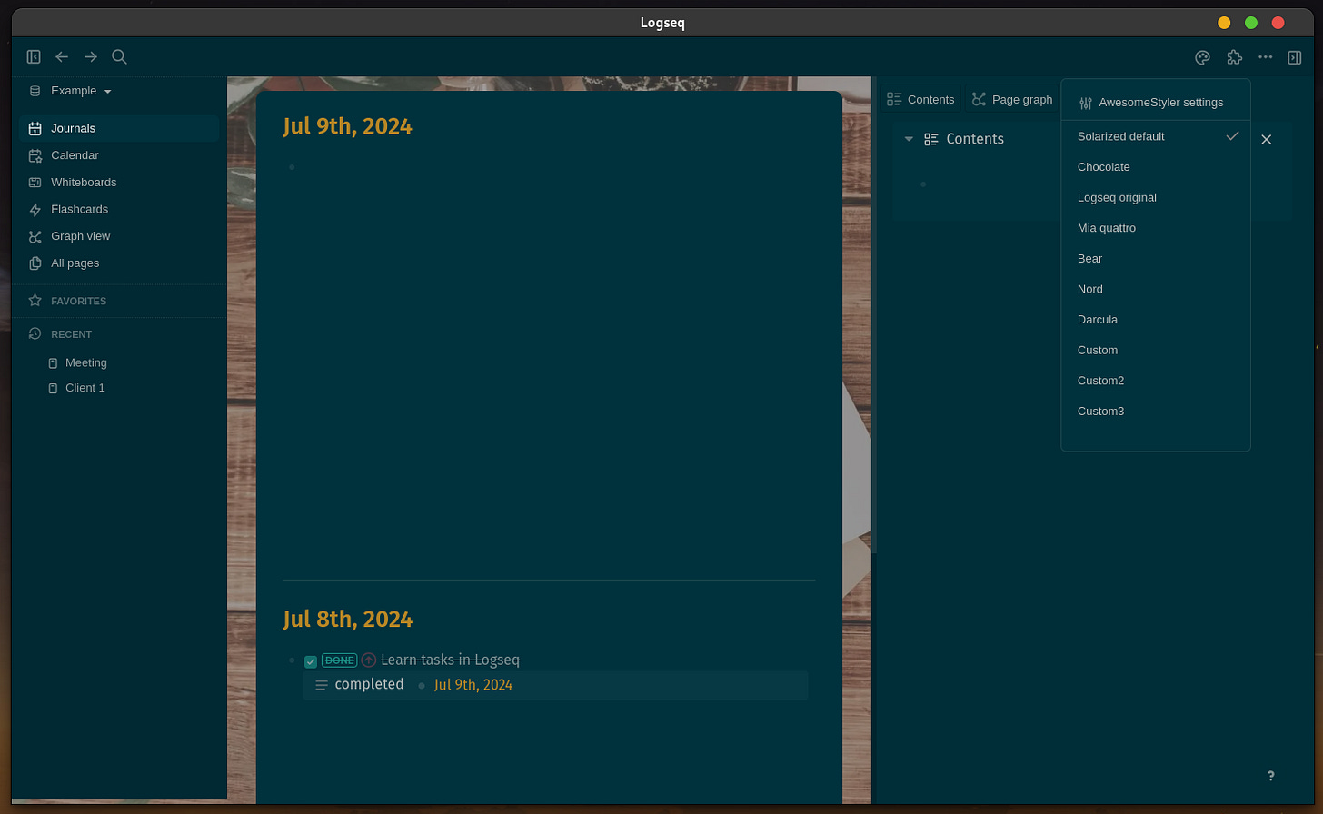The width and height of the screenshot is (1323, 814).
Task: Select the Custom theme
Action: click(1156, 350)
